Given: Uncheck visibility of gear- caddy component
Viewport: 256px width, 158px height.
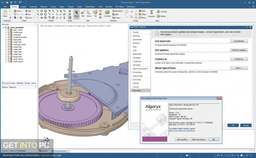Looking at the screenshot, I should tap(9, 30).
